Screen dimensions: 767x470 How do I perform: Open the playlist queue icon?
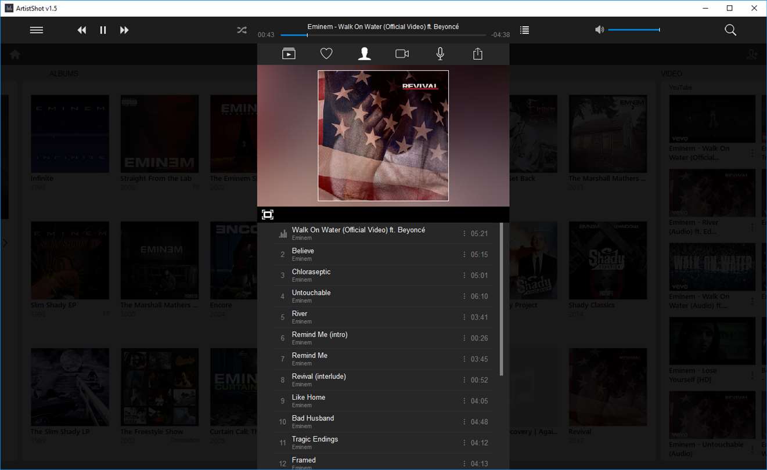pos(524,30)
